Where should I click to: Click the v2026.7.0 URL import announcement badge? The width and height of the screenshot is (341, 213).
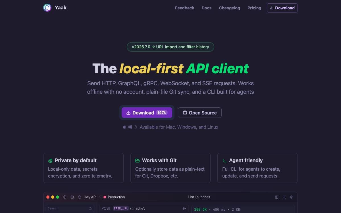pos(170,47)
